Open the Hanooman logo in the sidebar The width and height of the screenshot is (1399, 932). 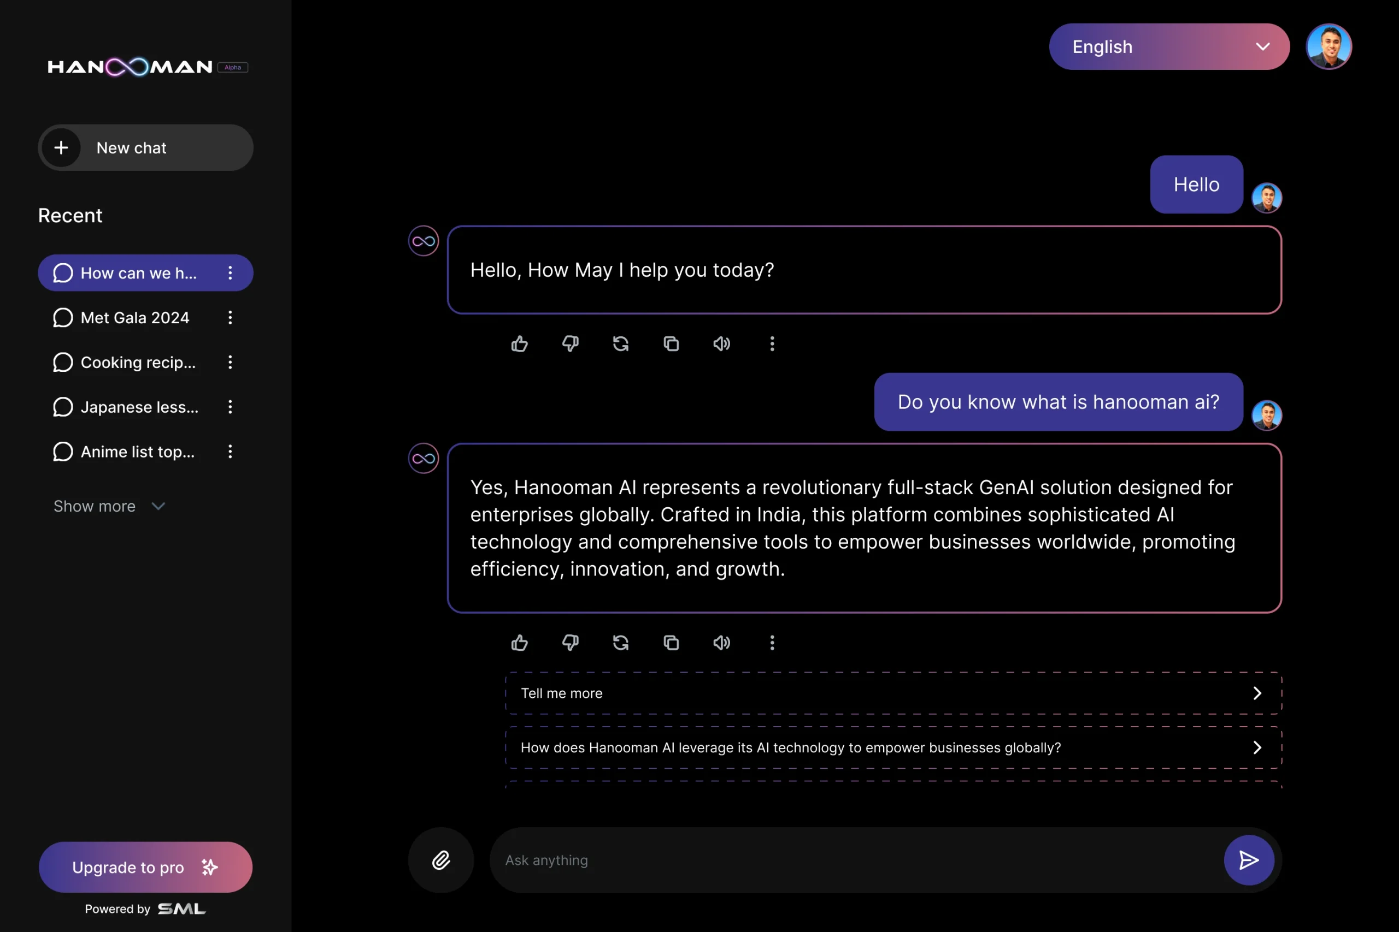130,67
